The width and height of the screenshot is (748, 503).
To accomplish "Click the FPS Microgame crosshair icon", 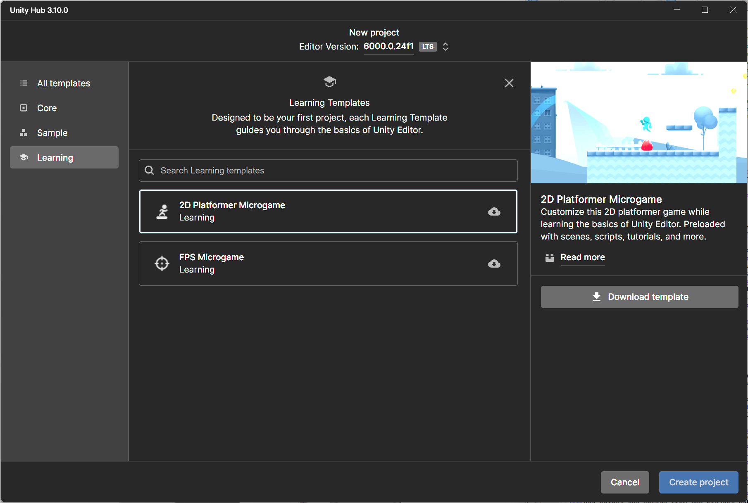I will [162, 263].
